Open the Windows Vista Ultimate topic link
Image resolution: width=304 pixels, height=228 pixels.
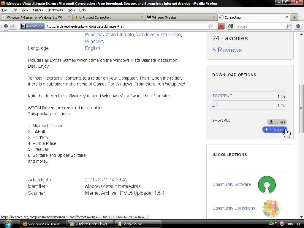pos(109,34)
